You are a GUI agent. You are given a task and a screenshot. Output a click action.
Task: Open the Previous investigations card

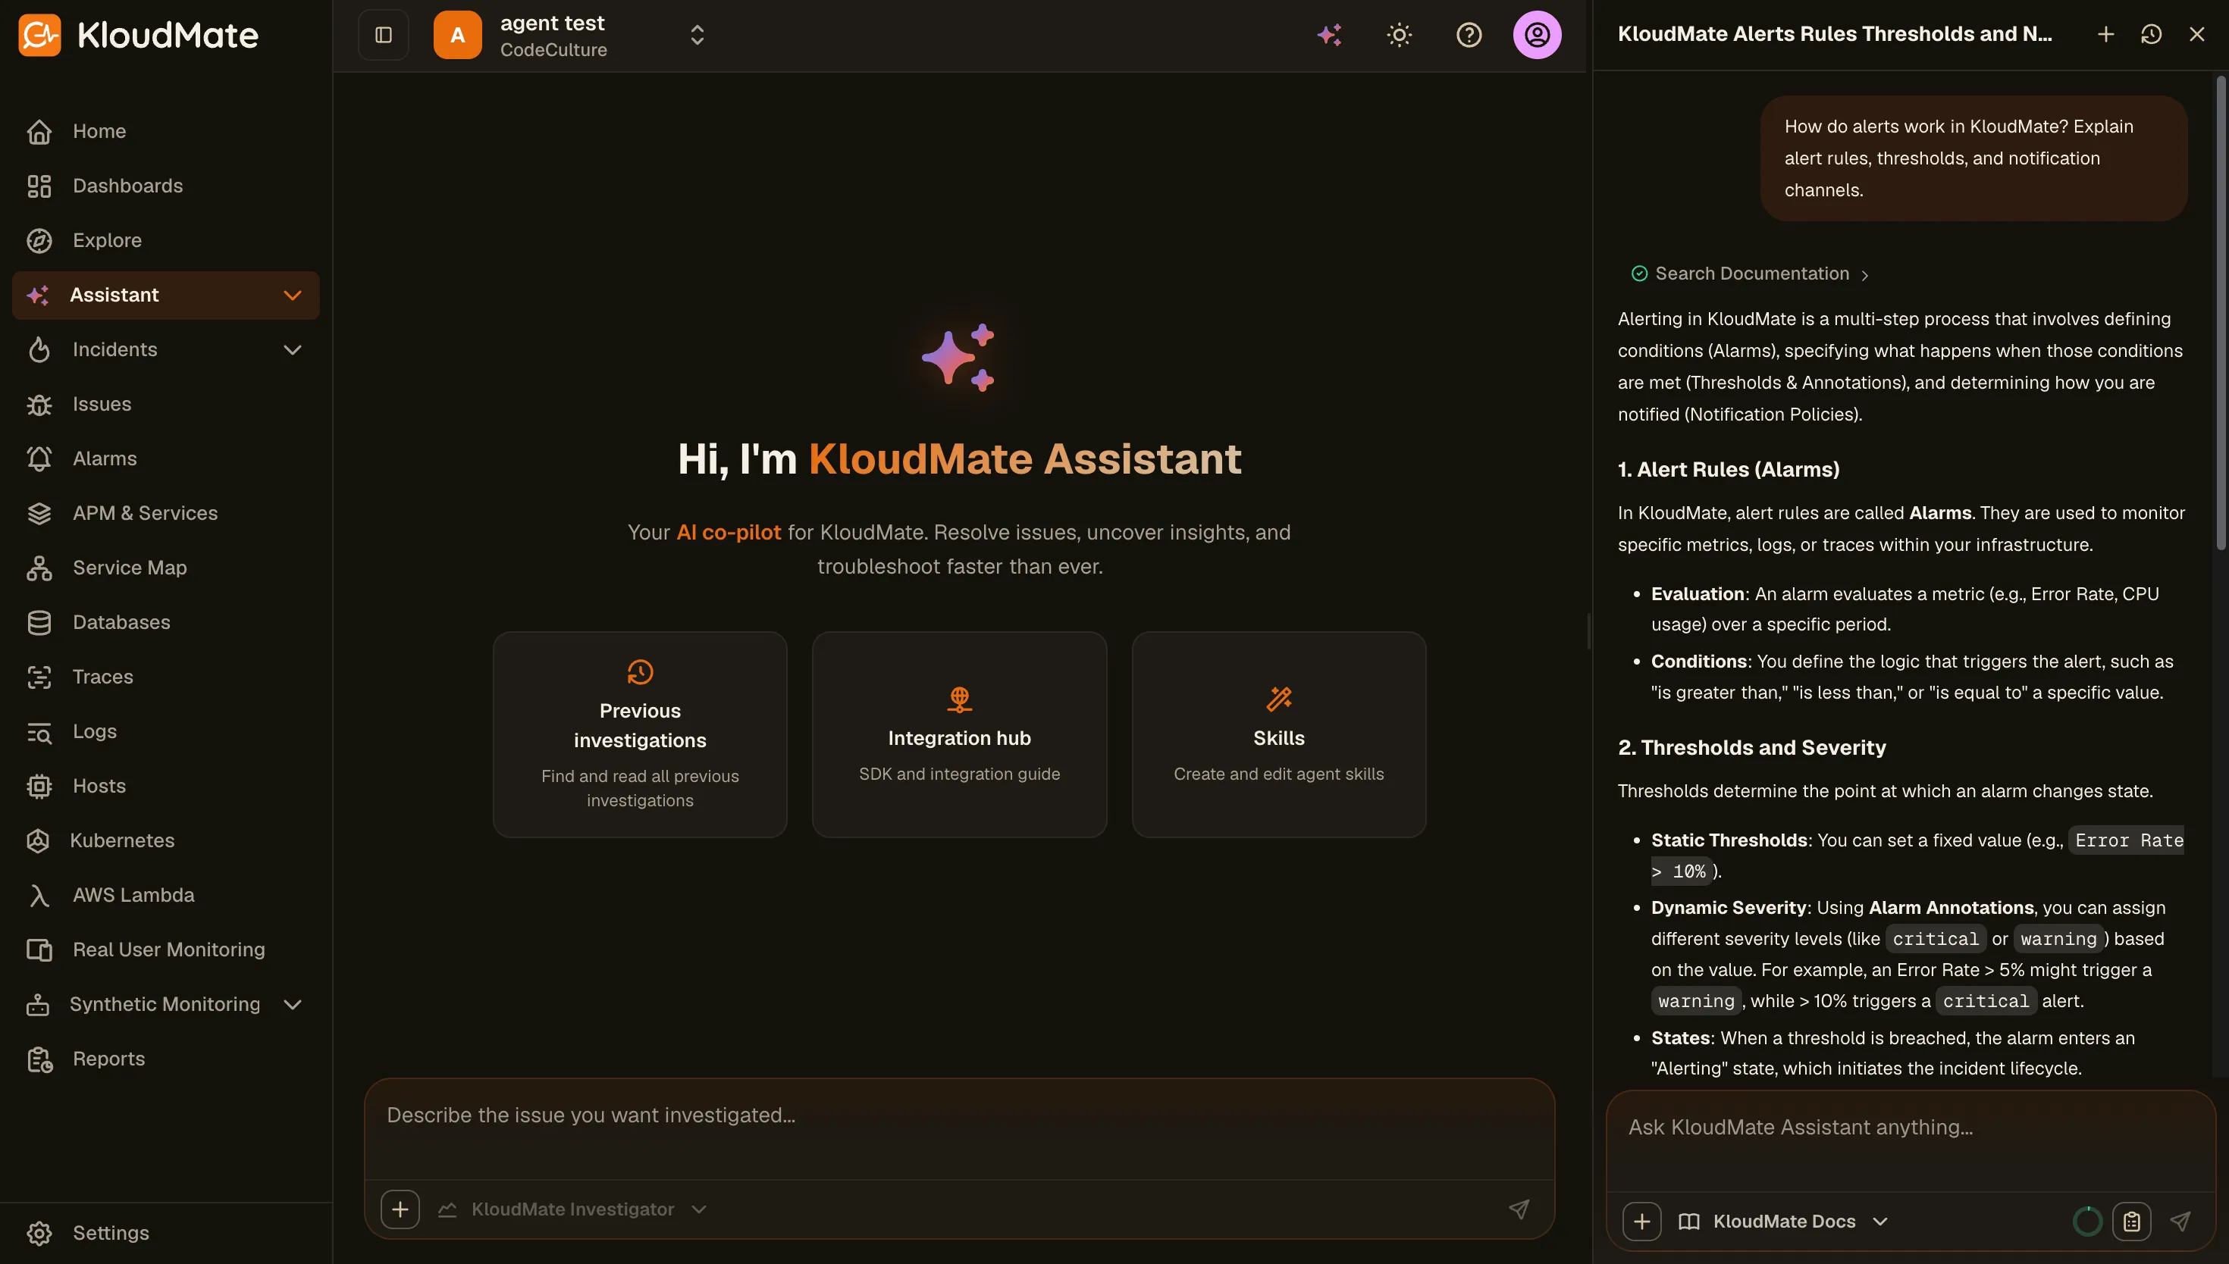point(640,734)
